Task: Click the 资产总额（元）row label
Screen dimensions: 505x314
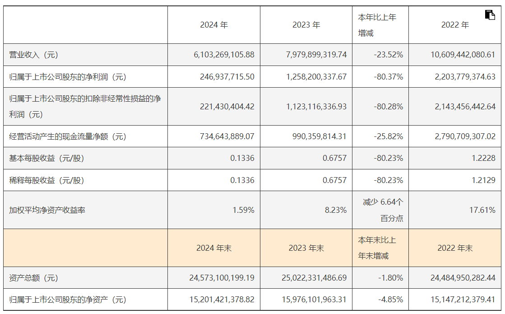Action: (34, 278)
